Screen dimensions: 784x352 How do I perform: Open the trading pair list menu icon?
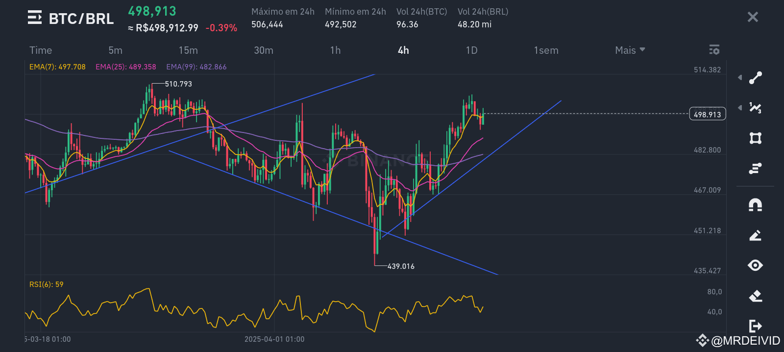pyautogui.click(x=35, y=18)
